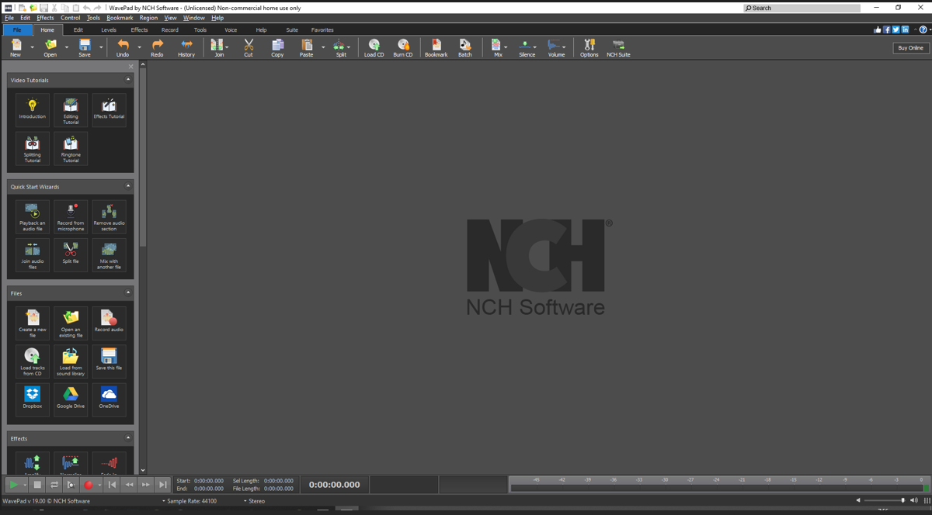This screenshot has width=932, height=515.
Task: Switch to the Favorites ribbon tab
Action: point(322,29)
